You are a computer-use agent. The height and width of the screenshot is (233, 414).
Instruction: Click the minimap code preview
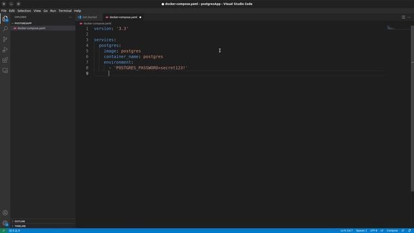391,28
